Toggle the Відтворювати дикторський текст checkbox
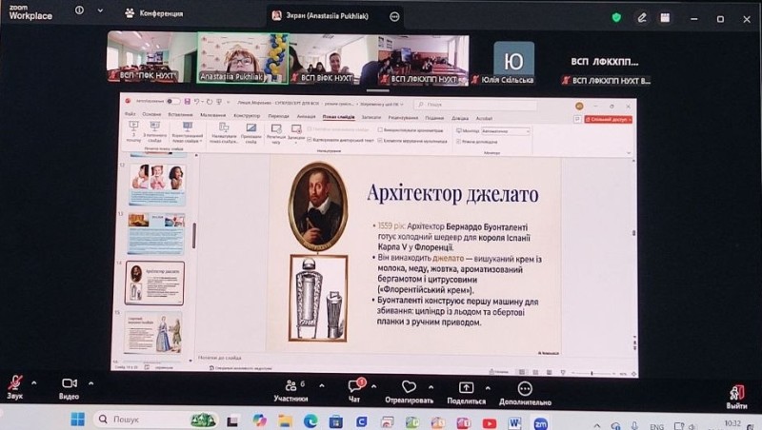 coord(311,140)
